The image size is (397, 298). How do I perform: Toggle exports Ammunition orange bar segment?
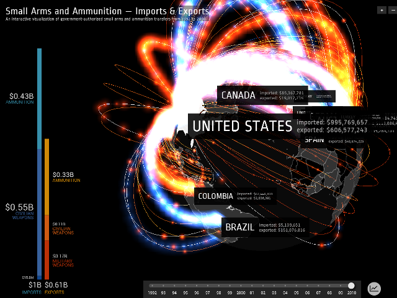47,176
